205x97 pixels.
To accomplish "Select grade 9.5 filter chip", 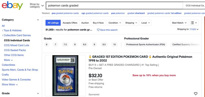I will coord(104,45).
